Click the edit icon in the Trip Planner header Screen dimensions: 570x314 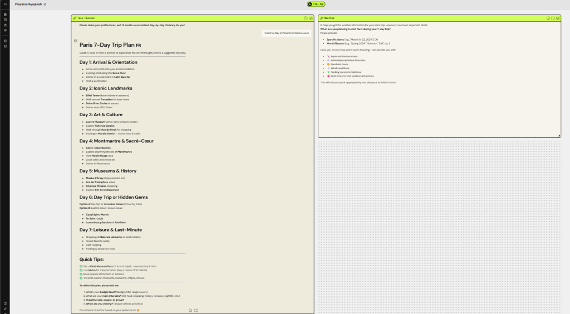pyautogui.click(x=311, y=18)
